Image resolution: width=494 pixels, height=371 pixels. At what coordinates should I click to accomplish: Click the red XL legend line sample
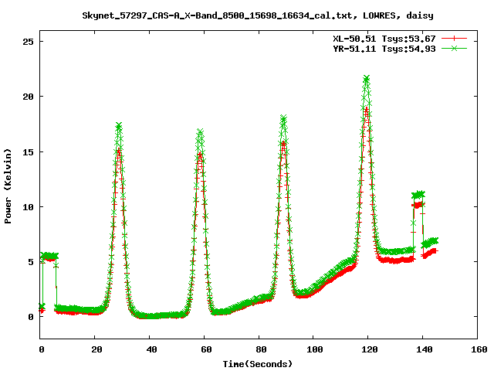tap(454, 39)
